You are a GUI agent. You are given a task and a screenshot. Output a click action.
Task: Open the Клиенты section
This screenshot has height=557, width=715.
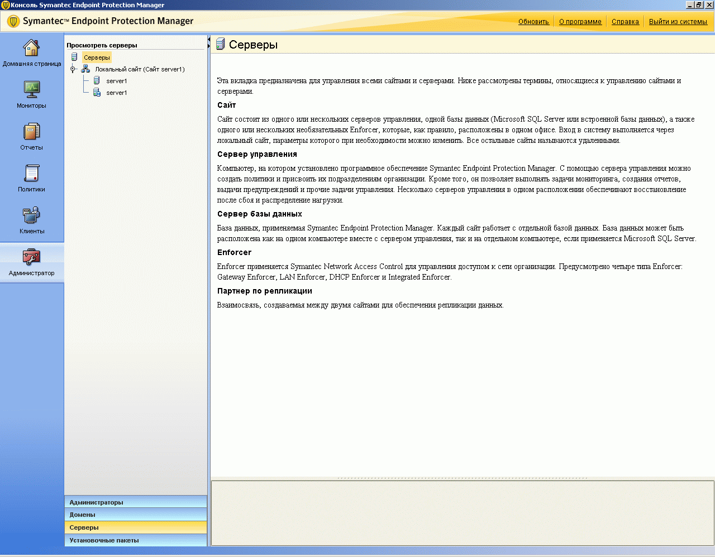click(31, 220)
